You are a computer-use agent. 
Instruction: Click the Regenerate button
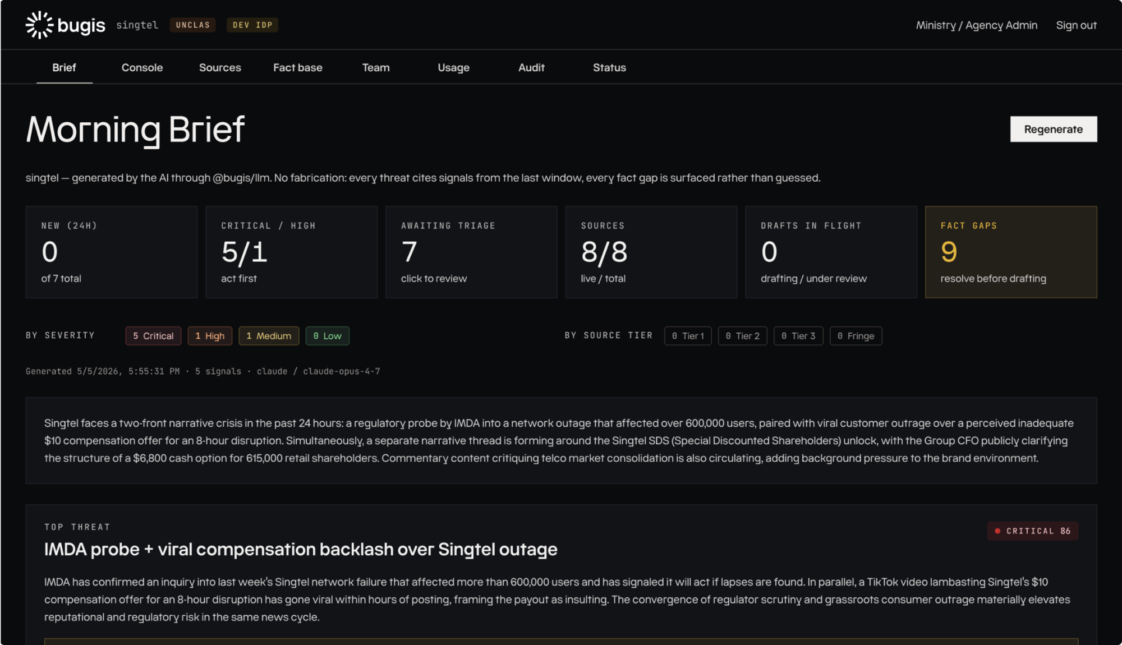pyautogui.click(x=1054, y=129)
